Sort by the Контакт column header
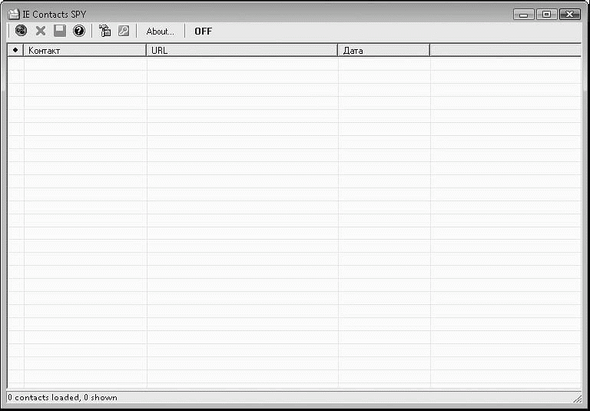590x411 pixels. pyautogui.click(x=85, y=51)
